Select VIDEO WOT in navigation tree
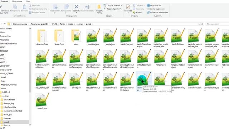Image resolution: width=229 pixels, height=129 pixels. click(x=5, y=66)
